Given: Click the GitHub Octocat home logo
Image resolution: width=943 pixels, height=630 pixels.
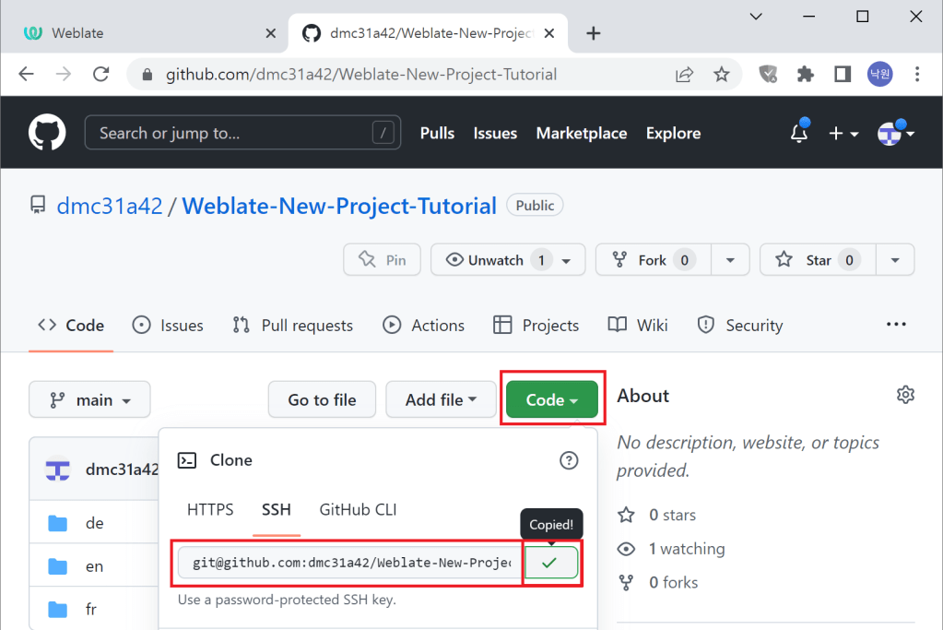Looking at the screenshot, I should tap(47, 133).
